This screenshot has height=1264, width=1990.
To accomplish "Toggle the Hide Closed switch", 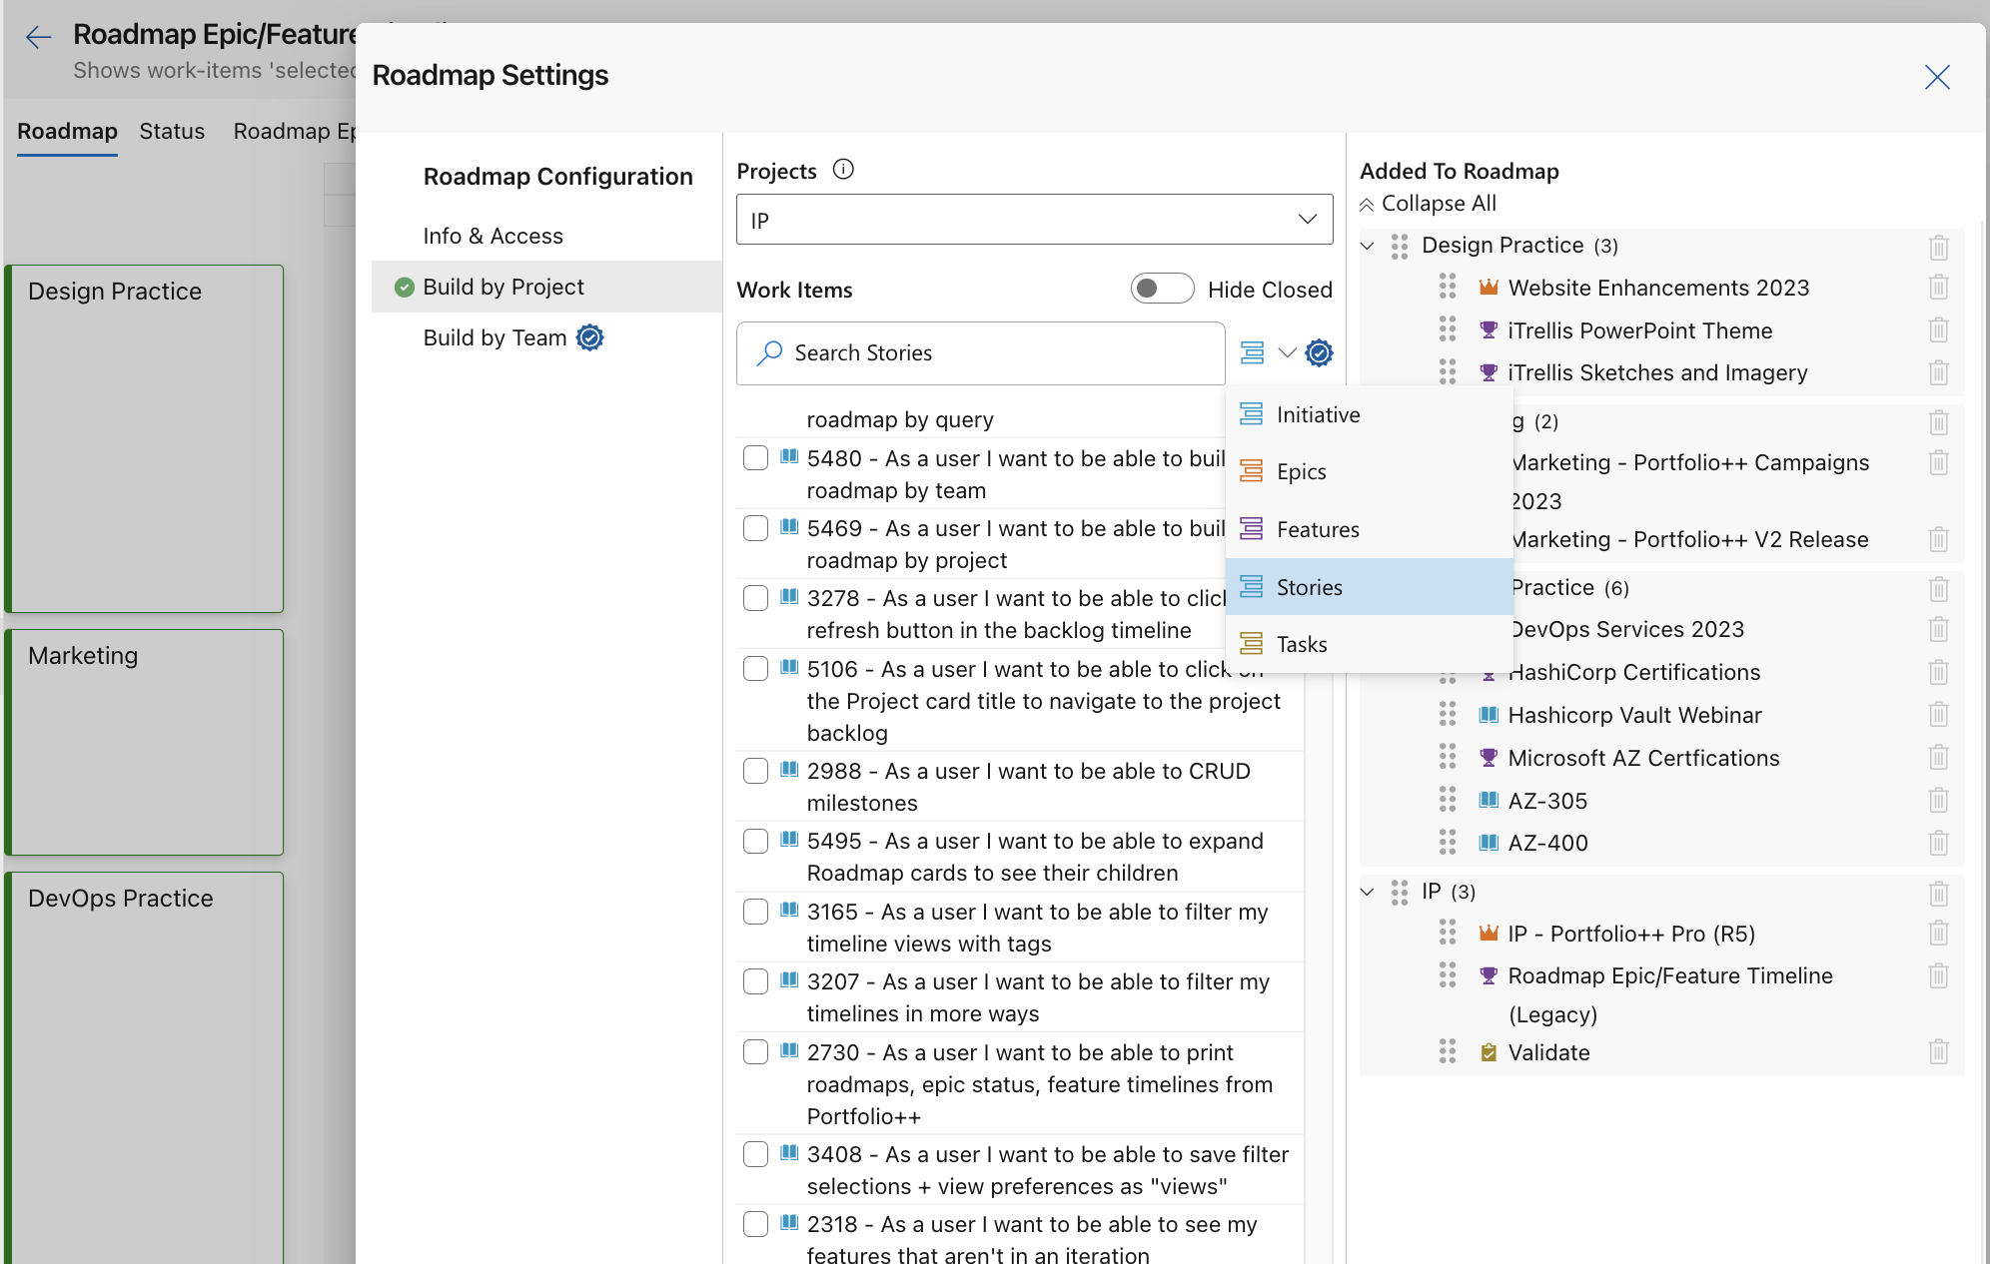I will point(1162,289).
